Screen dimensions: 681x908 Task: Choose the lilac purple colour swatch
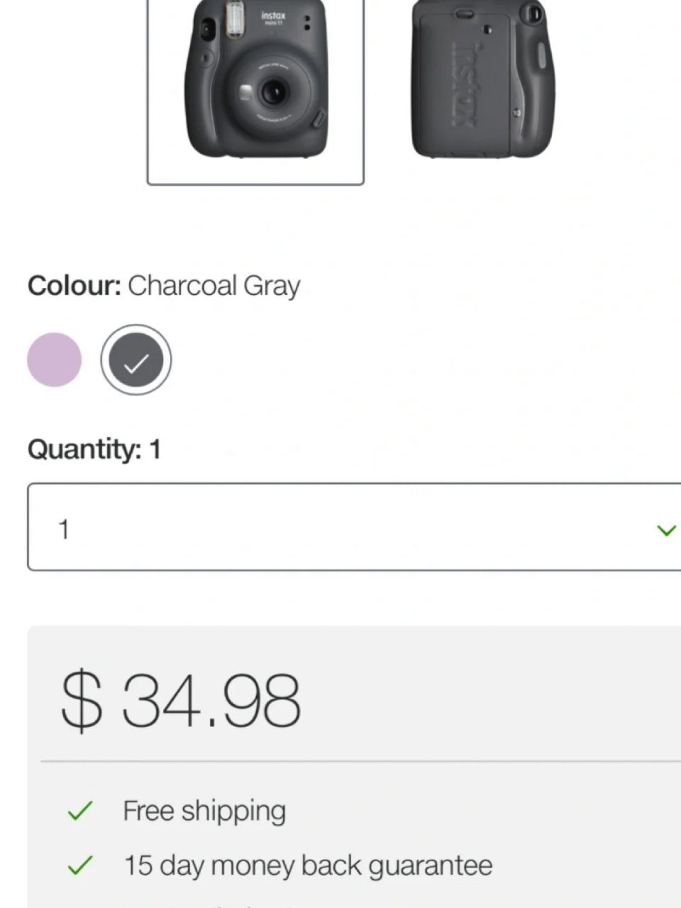tap(55, 360)
